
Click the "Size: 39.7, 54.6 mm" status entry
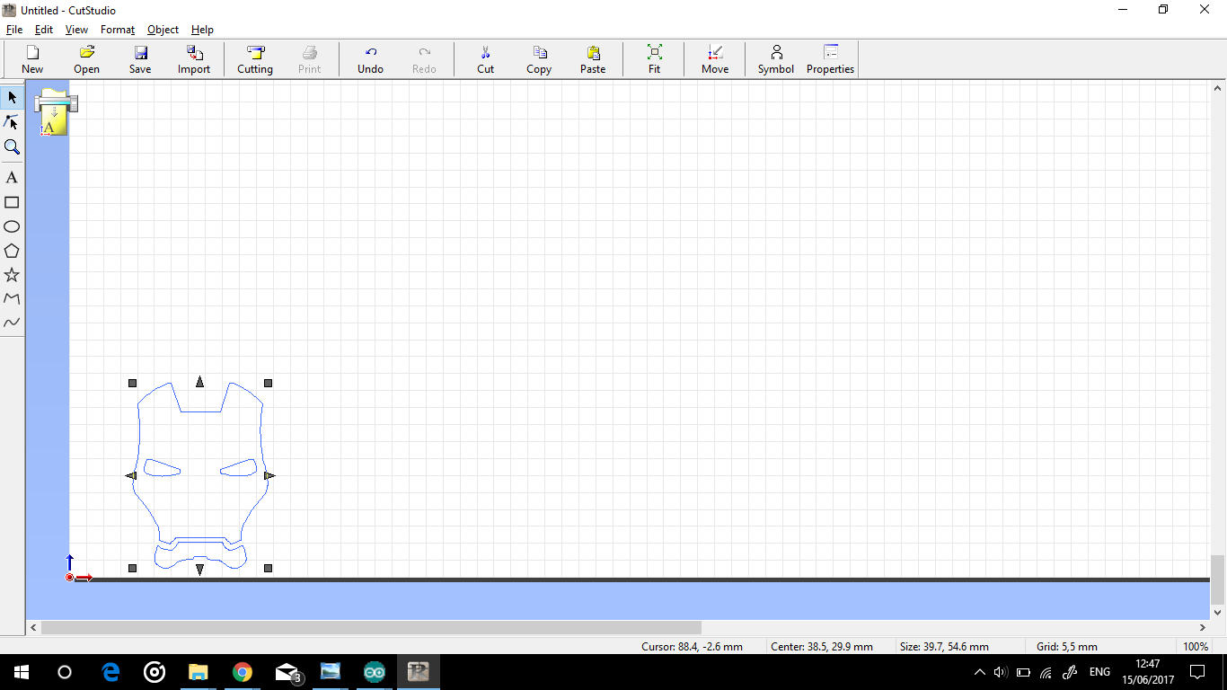point(944,646)
